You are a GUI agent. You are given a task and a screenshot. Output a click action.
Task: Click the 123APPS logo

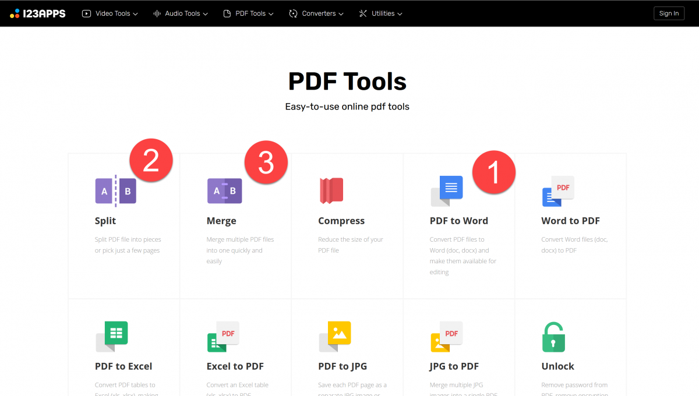(37, 13)
